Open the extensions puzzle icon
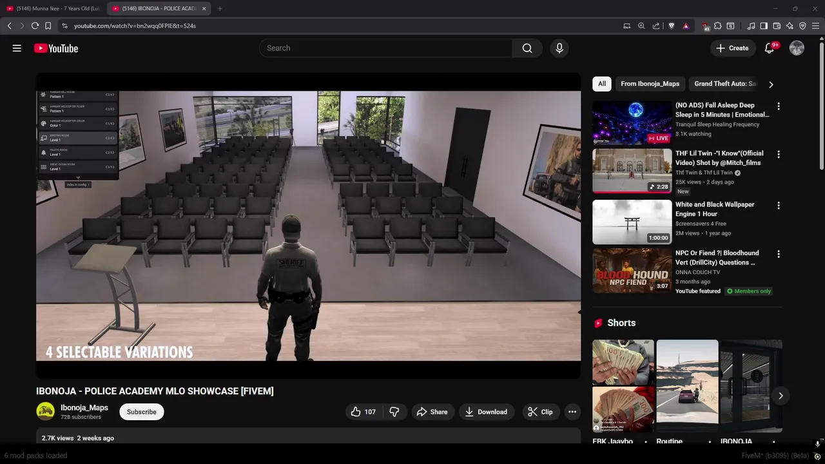 [x=717, y=26]
